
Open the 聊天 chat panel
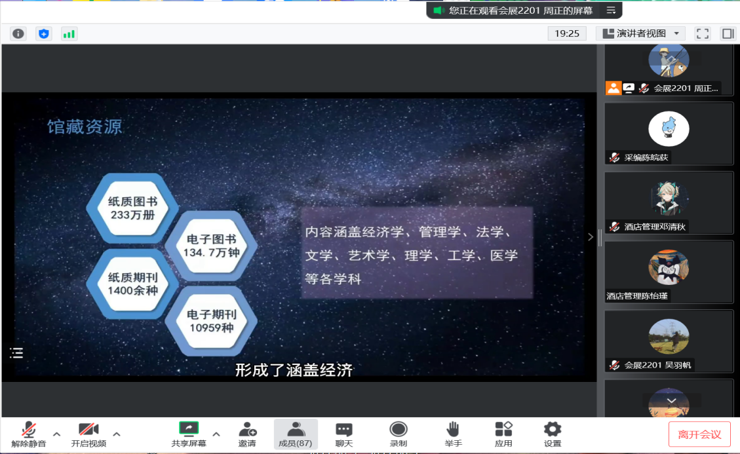click(x=344, y=434)
